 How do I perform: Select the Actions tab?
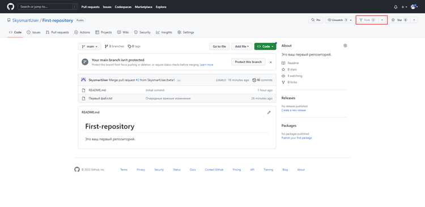click(x=82, y=32)
